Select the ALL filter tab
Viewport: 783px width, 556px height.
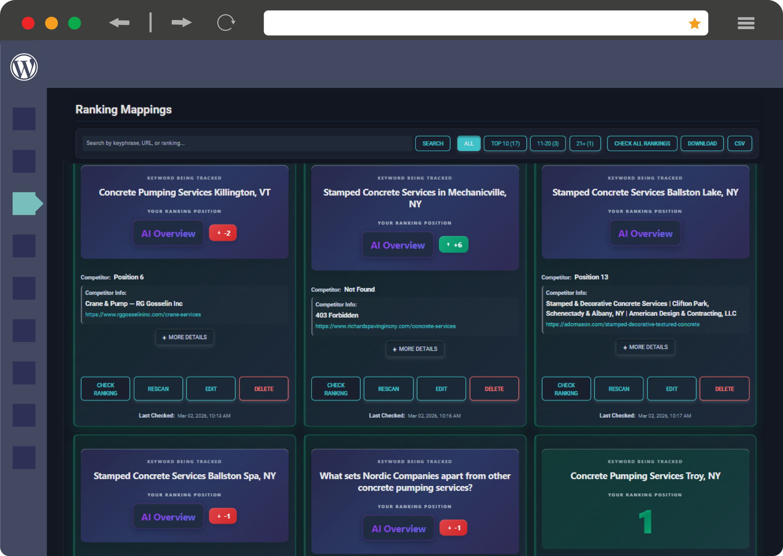(468, 144)
